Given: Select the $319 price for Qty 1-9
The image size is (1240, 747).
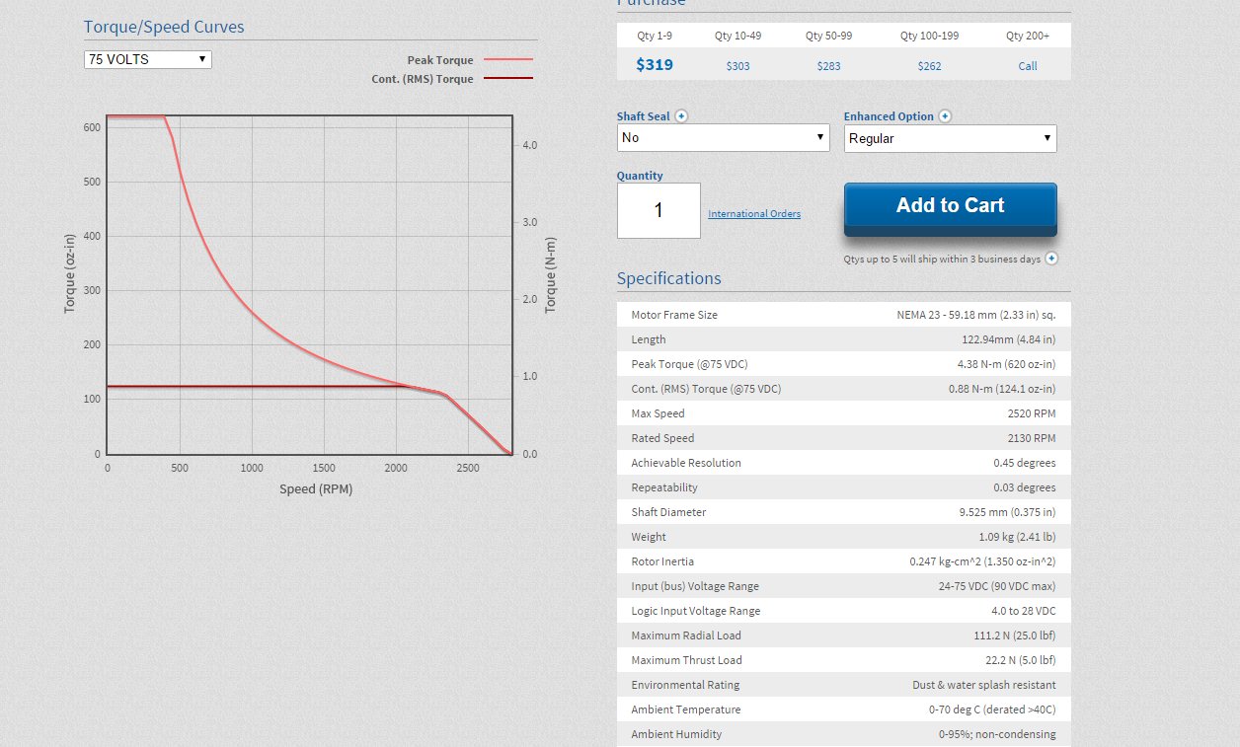Looking at the screenshot, I should (655, 65).
